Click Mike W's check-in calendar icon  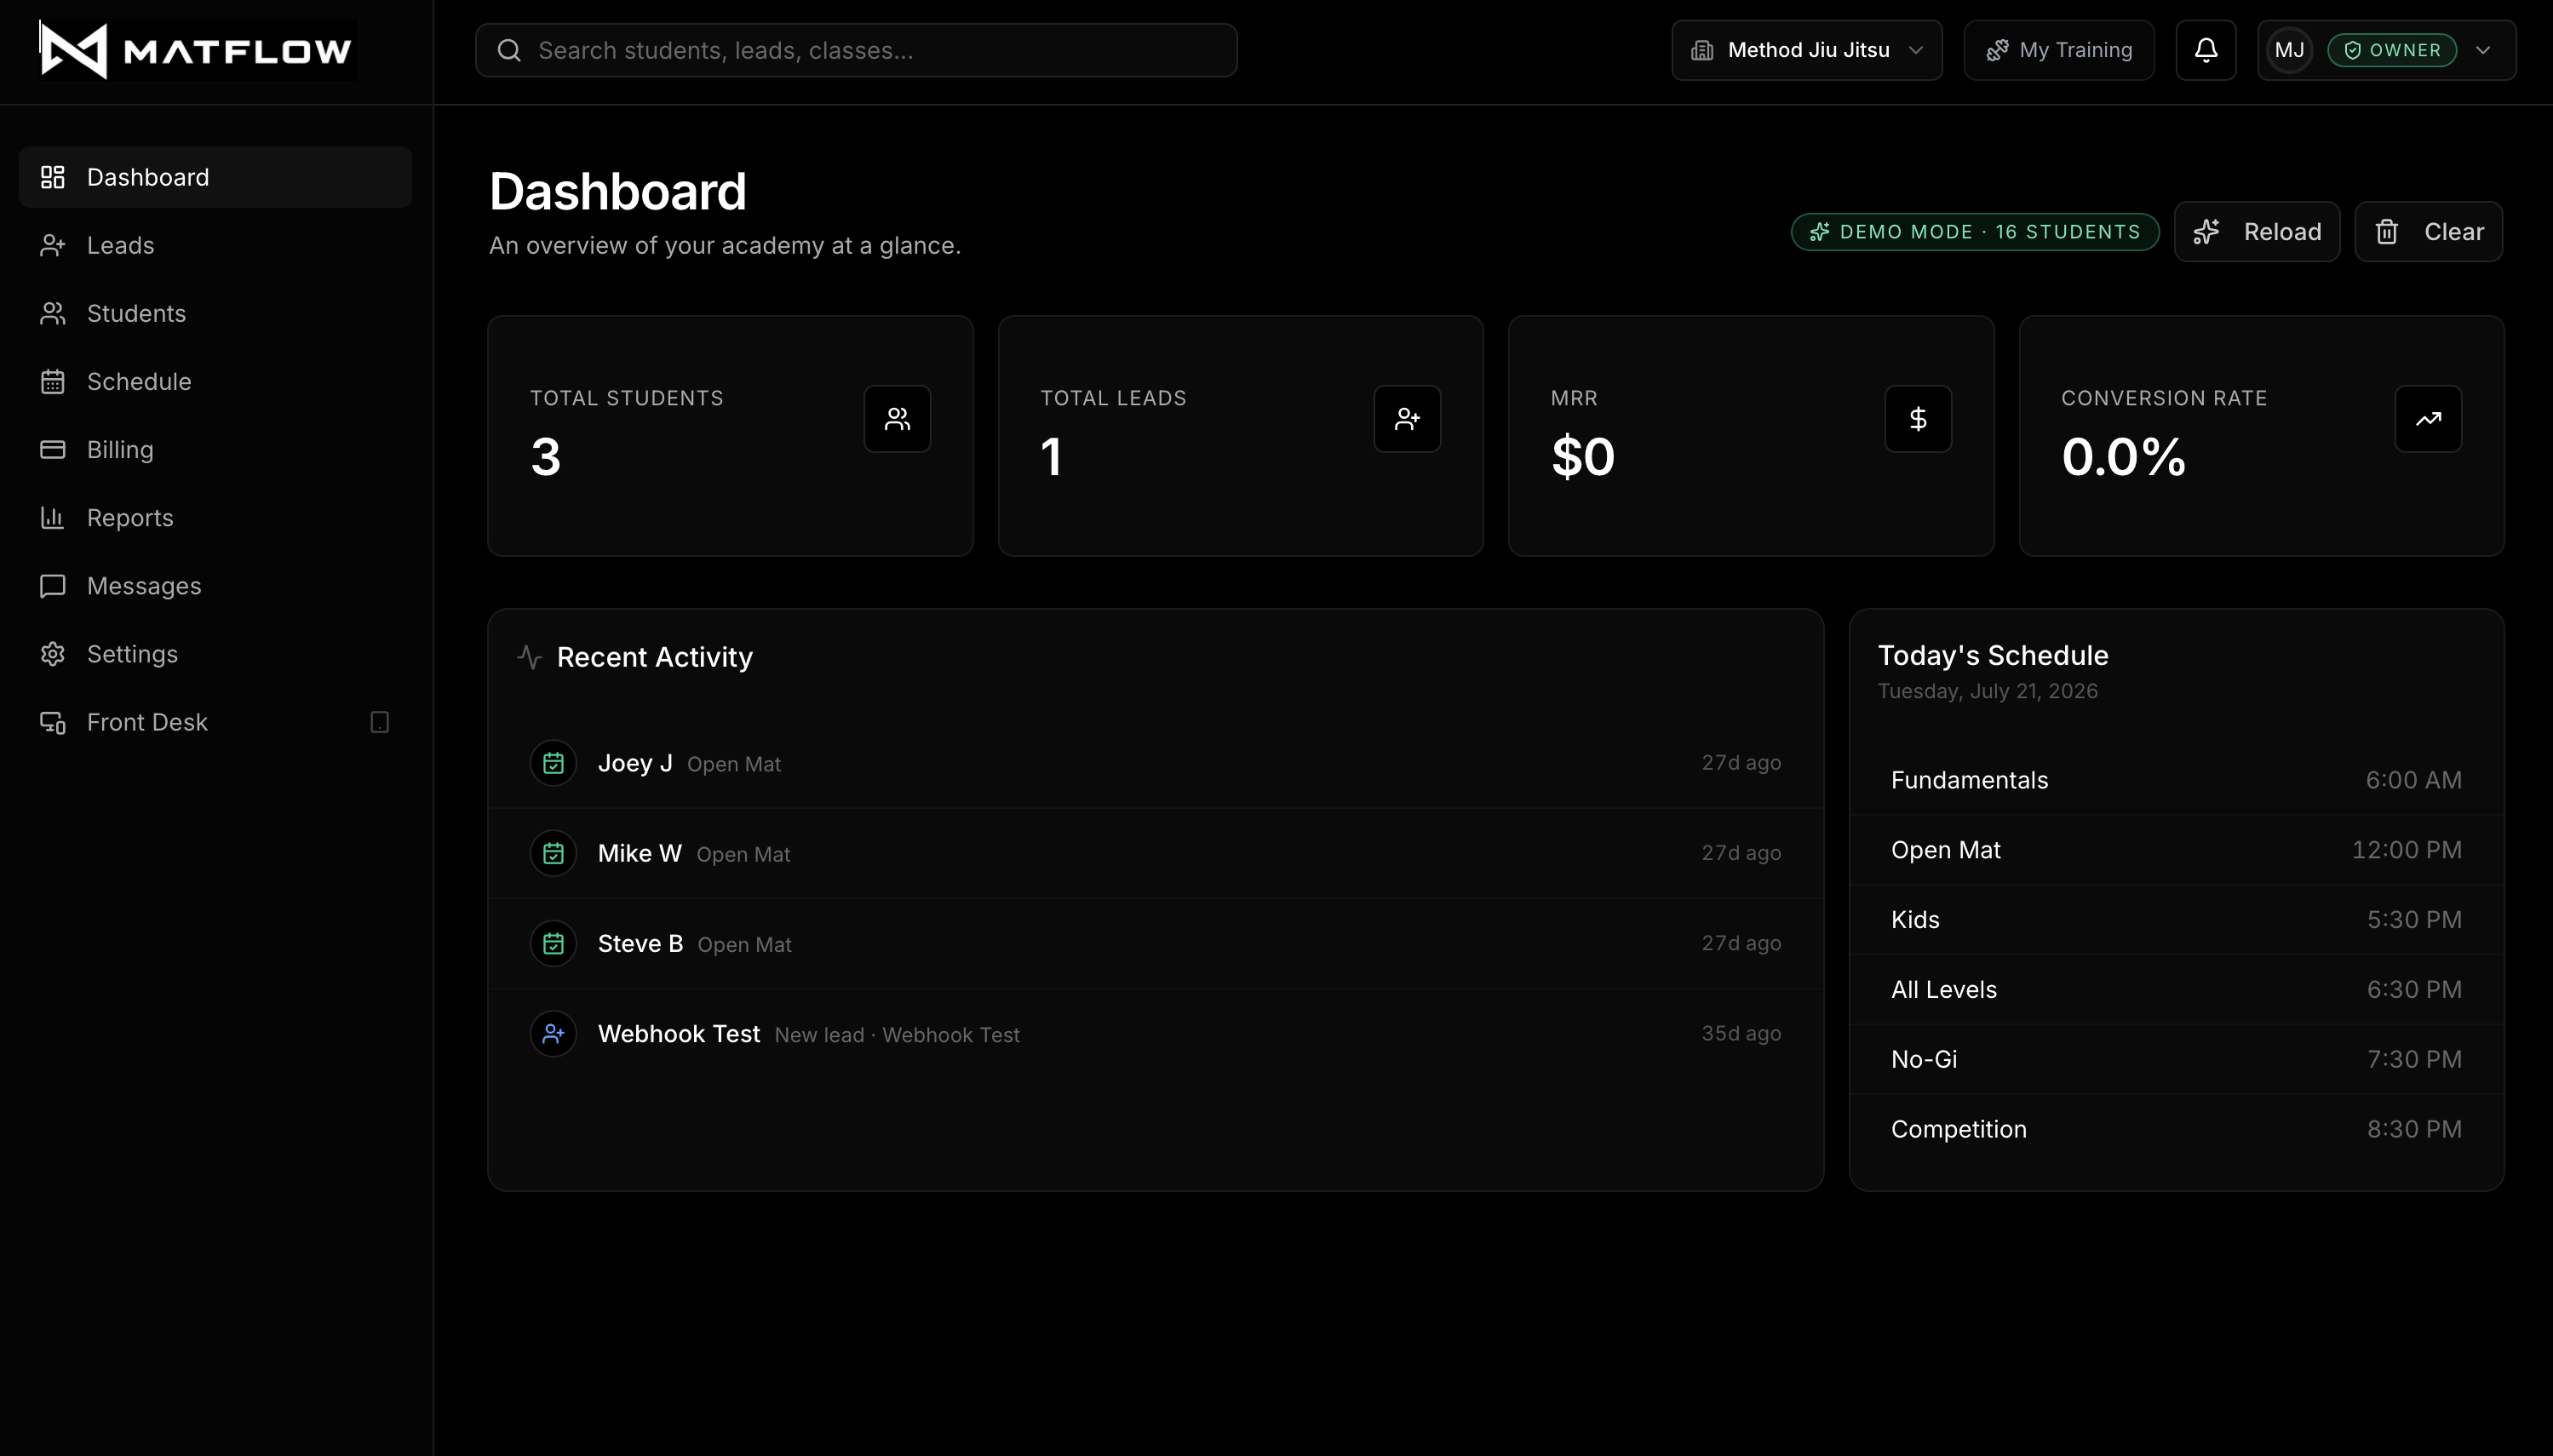pyautogui.click(x=553, y=853)
